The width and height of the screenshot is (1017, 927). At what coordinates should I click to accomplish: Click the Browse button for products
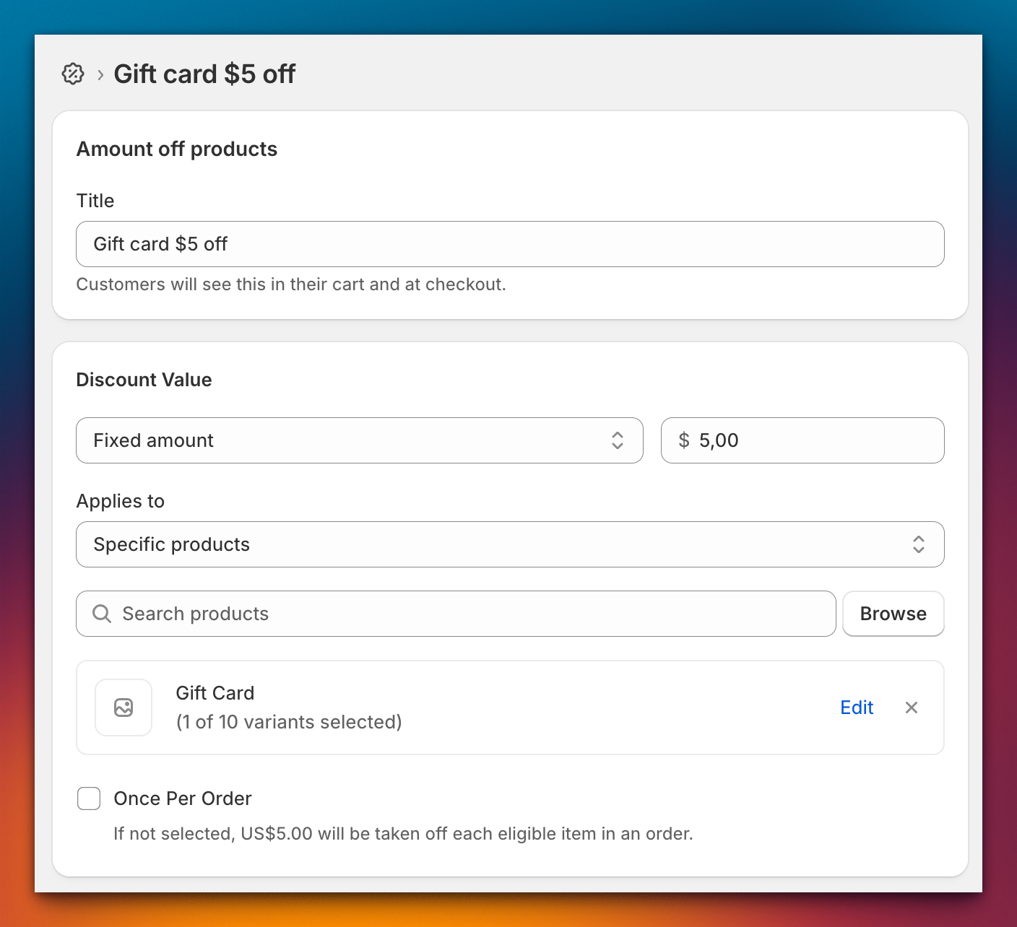(893, 614)
